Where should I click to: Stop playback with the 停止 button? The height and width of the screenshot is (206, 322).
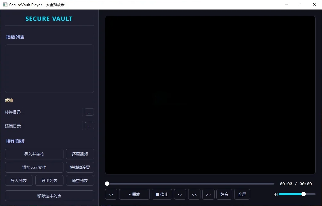tap(162, 194)
